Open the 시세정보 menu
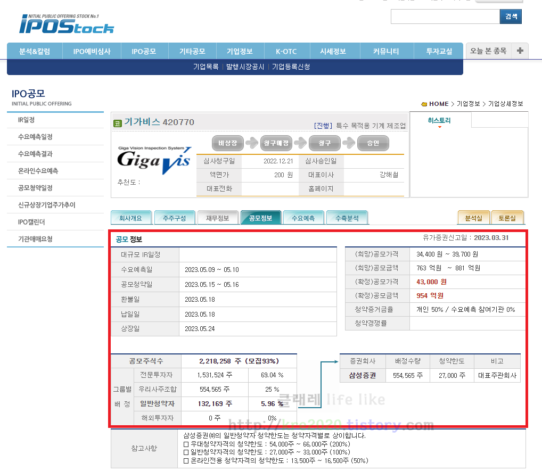 click(x=333, y=51)
